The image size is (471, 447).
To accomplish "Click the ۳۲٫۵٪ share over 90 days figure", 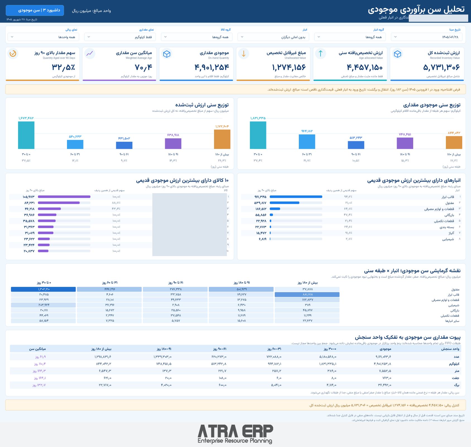I will (x=63, y=67).
